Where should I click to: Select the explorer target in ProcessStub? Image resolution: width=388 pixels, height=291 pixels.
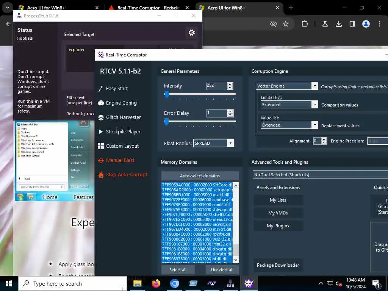click(x=77, y=50)
